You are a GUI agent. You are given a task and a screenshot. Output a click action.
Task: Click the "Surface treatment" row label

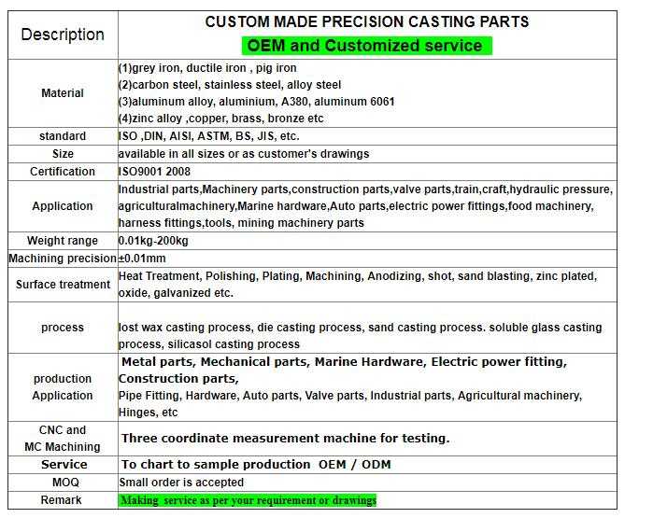tap(63, 285)
